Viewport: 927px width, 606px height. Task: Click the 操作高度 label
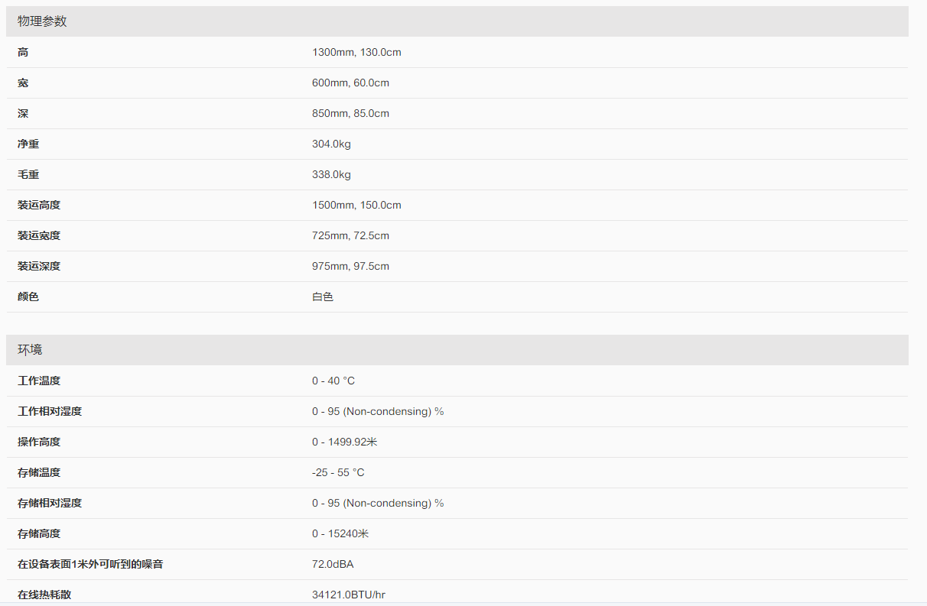click(x=39, y=442)
